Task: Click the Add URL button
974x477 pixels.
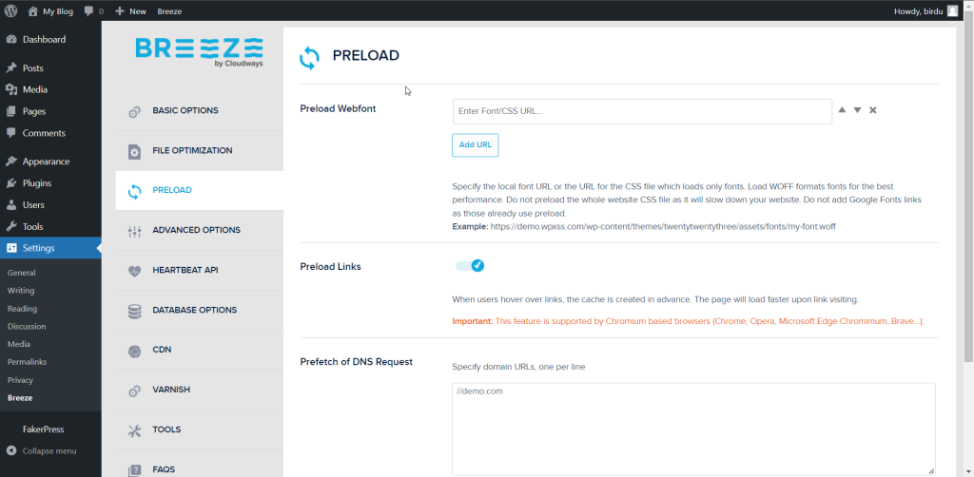Action: tap(476, 145)
